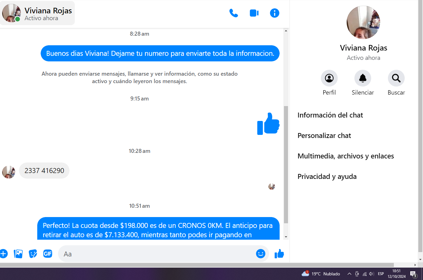
Task: Open Privacidad y ayuda section
Action: click(327, 176)
